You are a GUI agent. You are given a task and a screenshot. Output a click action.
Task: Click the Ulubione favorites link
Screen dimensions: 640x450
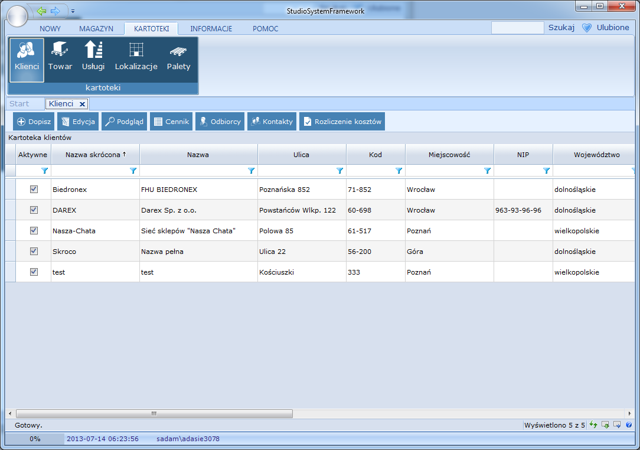pyautogui.click(x=613, y=27)
